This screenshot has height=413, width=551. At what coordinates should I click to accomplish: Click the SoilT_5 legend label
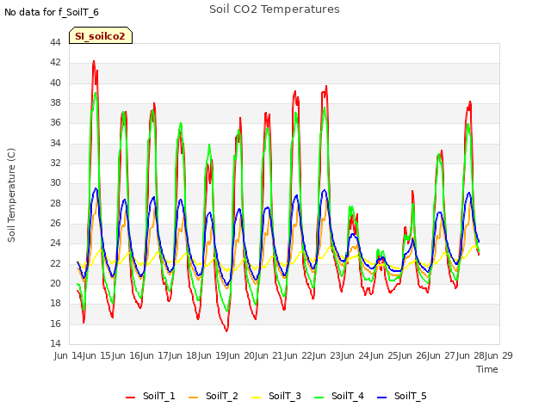tap(410, 396)
